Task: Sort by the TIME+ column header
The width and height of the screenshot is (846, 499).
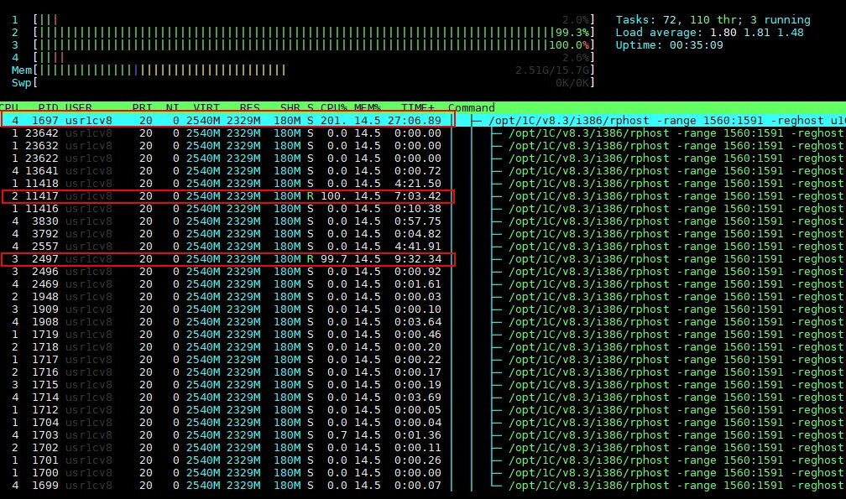Action: point(418,107)
